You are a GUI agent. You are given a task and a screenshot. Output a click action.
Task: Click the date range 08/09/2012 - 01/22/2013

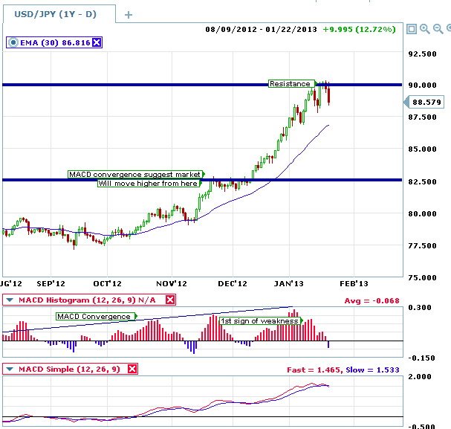(261, 29)
